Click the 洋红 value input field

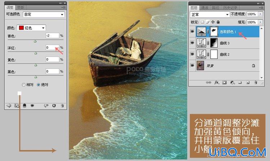[x=53, y=48]
